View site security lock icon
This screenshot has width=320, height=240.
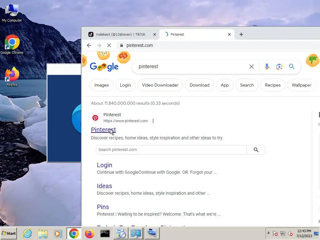pos(122,45)
